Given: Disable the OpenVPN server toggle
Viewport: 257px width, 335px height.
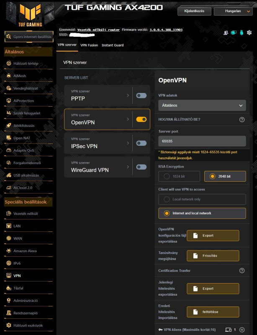Looking at the screenshot, I should pos(141,119).
